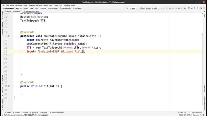Open Search Everywhere magnifier icon

pos(201,8)
